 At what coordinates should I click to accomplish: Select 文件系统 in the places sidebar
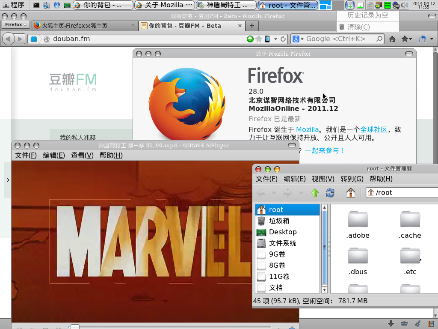pos(282,243)
